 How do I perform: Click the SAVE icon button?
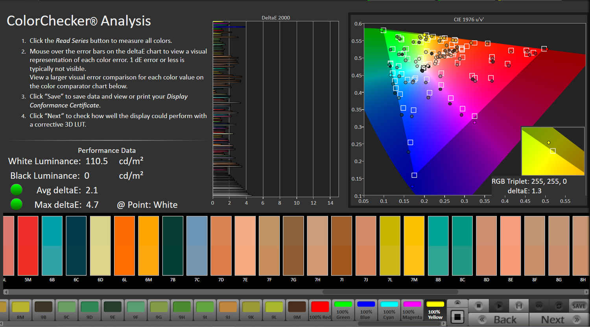[x=579, y=306]
